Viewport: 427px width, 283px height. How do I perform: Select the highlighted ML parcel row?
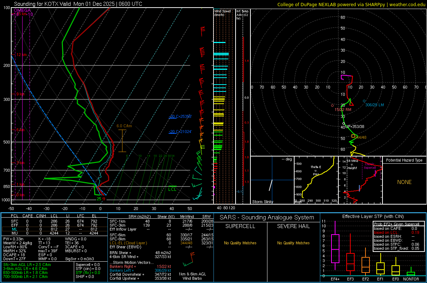click(x=54, y=229)
